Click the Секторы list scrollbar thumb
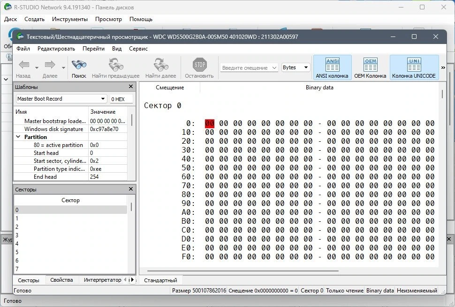 tap(131, 207)
